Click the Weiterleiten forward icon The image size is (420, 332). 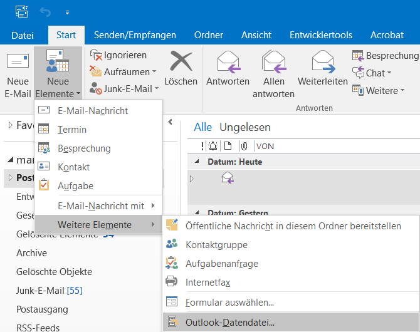pos(323,62)
